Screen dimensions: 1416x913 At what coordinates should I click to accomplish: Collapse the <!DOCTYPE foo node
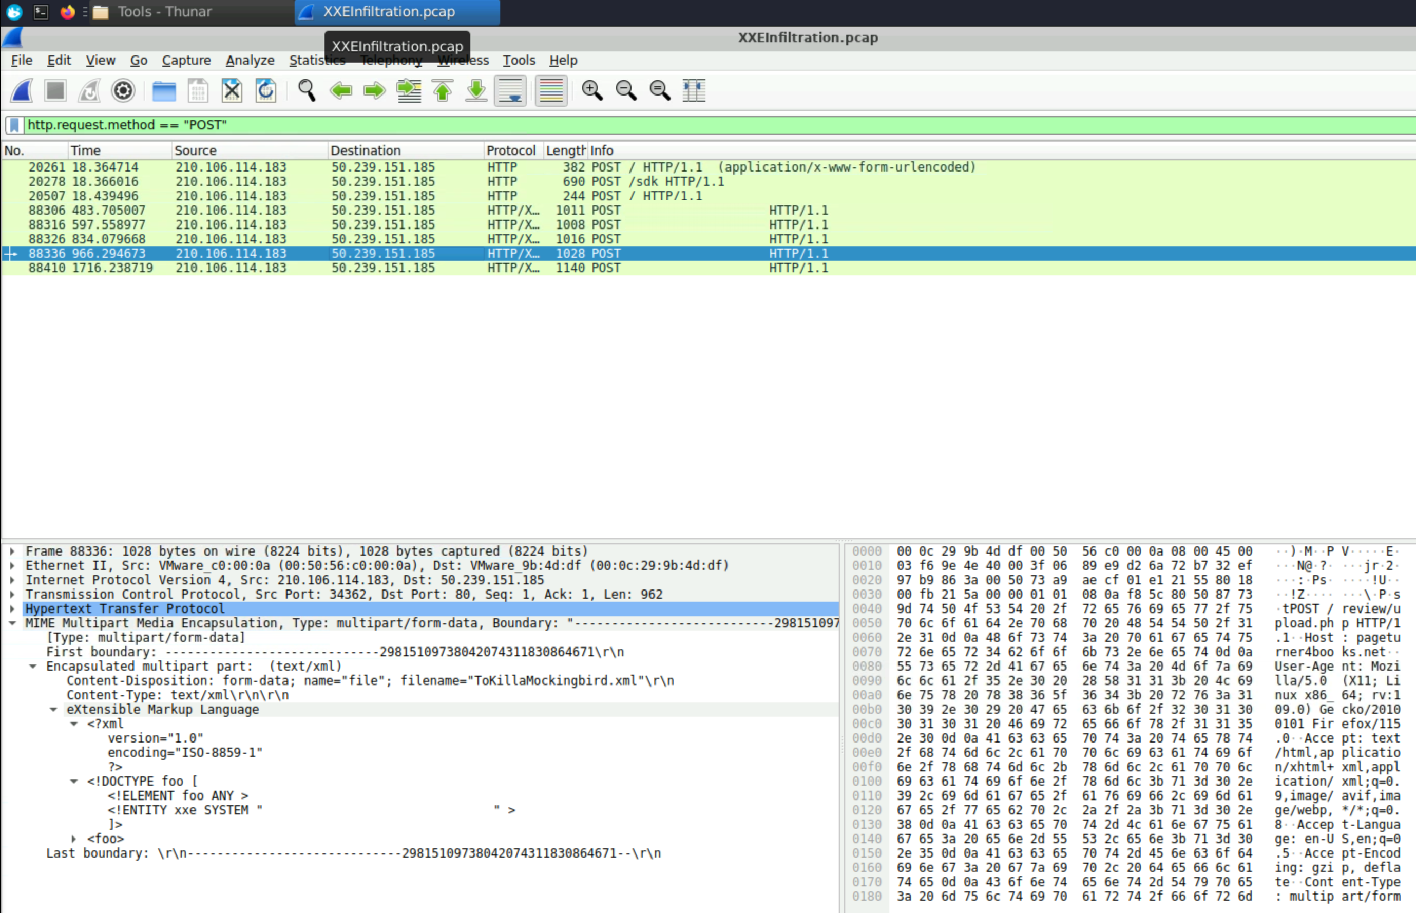[x=74, y=782]
